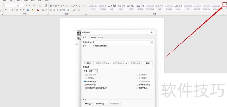Open the font size dropdown
227x107 pixels.
tap(24, 5)
